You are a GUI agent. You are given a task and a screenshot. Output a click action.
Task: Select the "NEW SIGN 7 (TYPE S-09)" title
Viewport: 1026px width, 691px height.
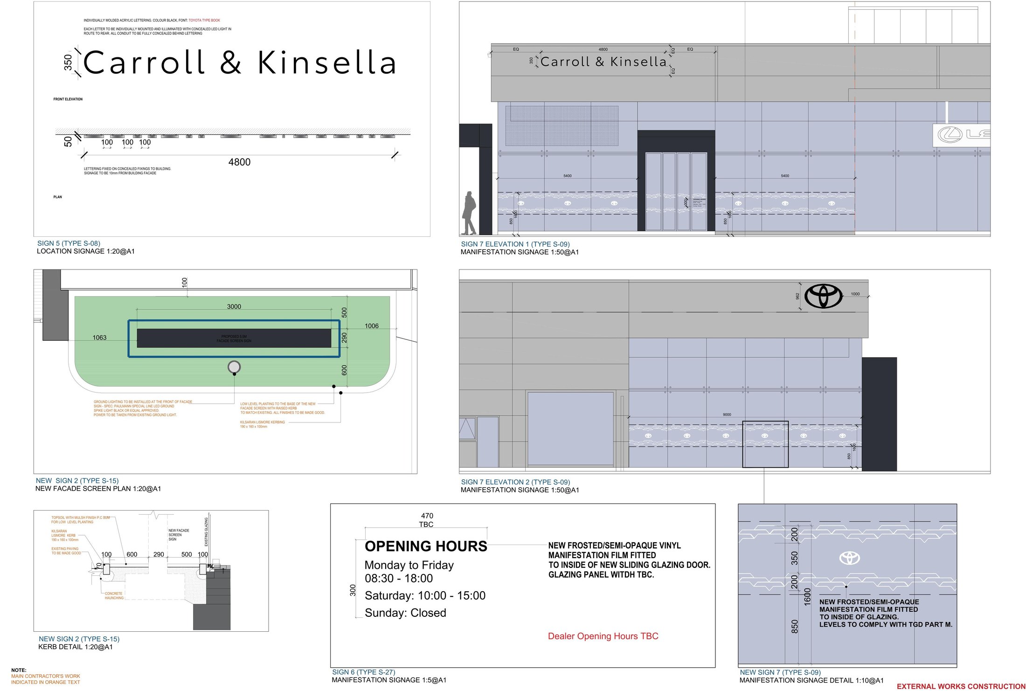[x=780, y=672]
